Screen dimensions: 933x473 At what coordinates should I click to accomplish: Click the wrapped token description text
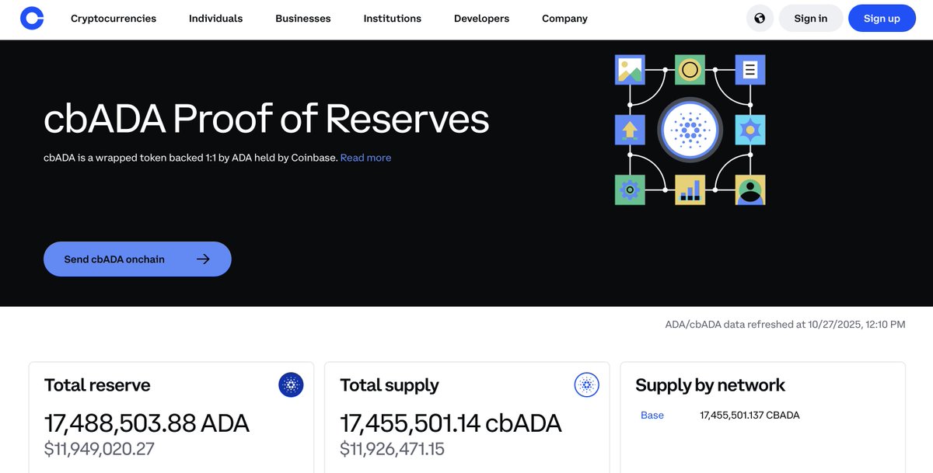[x=190, y=158]
